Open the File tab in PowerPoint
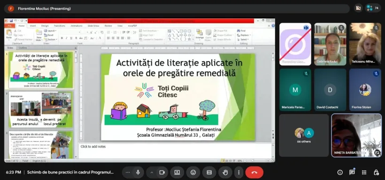 10,25
